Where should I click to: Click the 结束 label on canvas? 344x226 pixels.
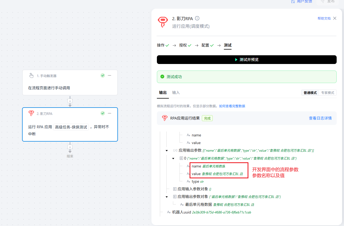click(70, 156)
